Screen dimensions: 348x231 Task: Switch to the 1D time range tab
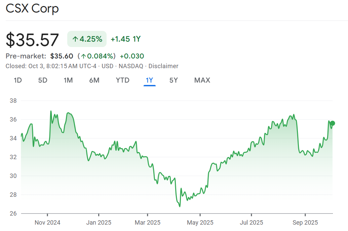(17, 80)
